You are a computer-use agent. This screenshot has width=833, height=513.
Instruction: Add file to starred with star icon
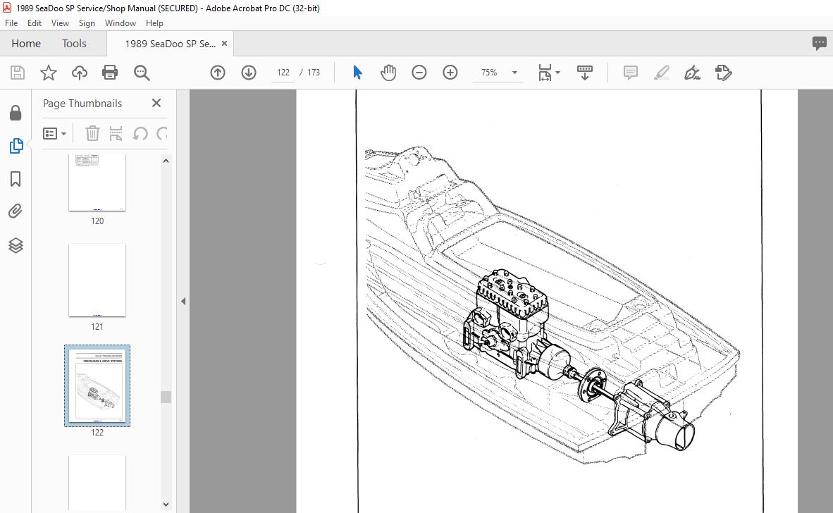(49, 73)
